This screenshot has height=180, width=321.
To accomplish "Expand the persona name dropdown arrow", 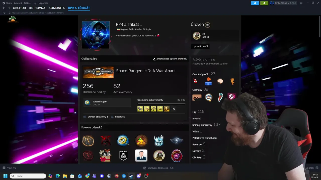I will click(141, 25).
